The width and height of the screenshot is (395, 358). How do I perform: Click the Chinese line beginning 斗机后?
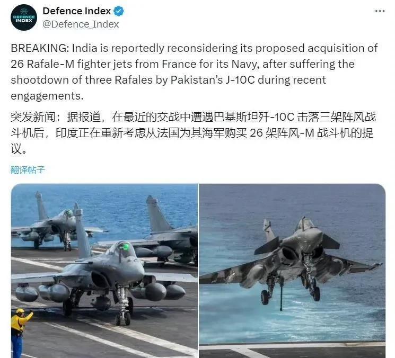(x=192, y=133)
